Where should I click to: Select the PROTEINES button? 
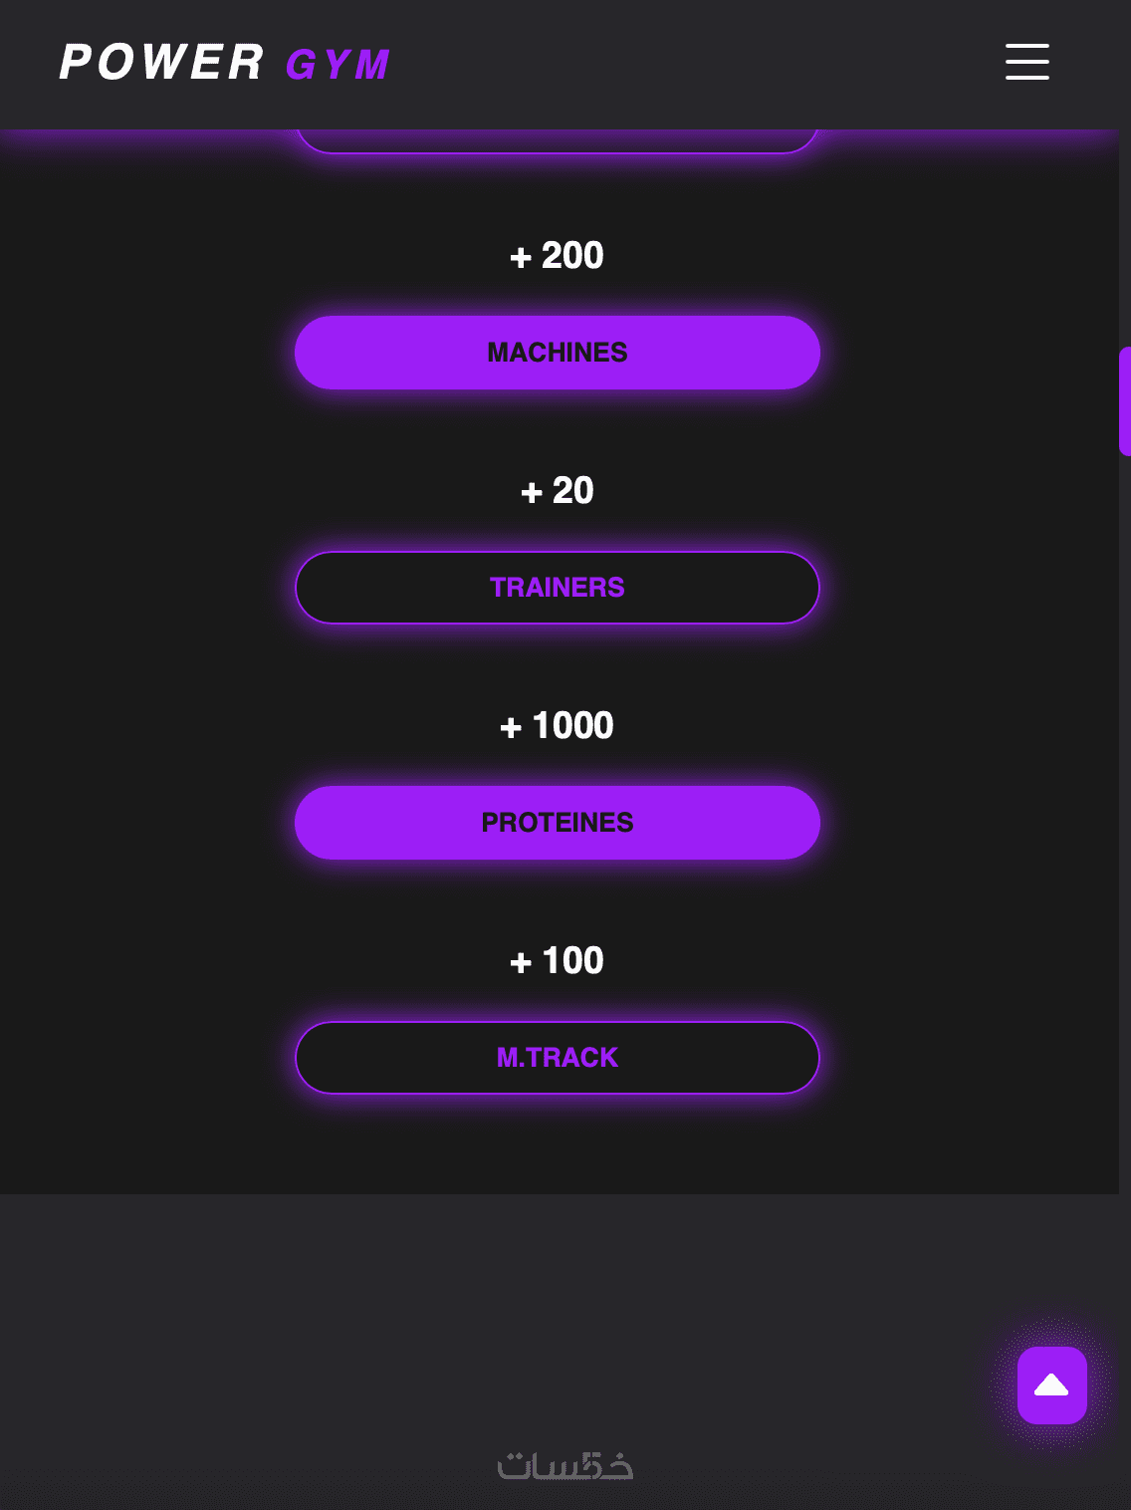[x=558, y=823]
